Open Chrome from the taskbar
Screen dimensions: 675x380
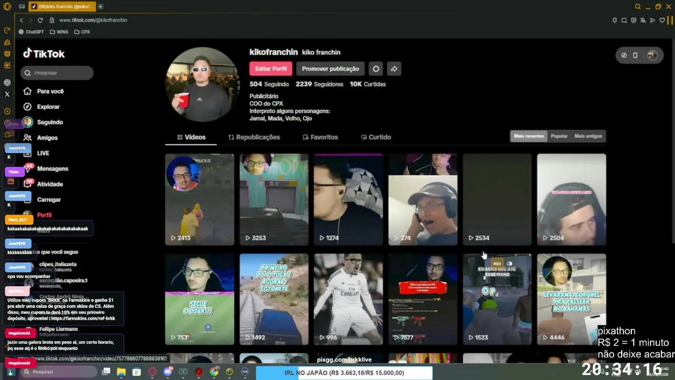click(x=214, y=372)
